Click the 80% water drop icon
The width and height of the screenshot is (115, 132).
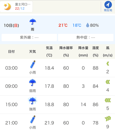point(88,25)
